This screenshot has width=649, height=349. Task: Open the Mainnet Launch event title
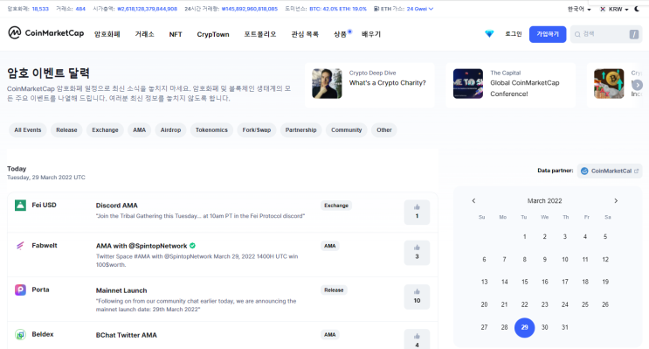click(x=121, y=290)
